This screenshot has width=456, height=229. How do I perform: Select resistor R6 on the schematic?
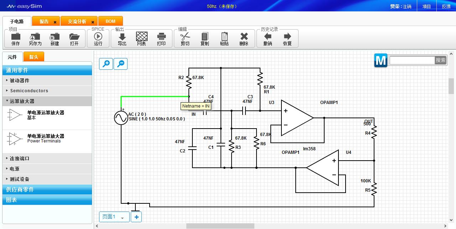click(256, 142)
